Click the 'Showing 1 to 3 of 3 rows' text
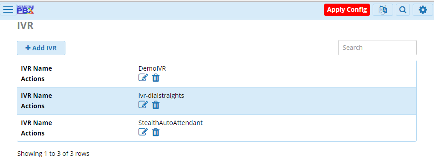Image resolution: width=434 pixels, height=164 pixels. point(53,154)
